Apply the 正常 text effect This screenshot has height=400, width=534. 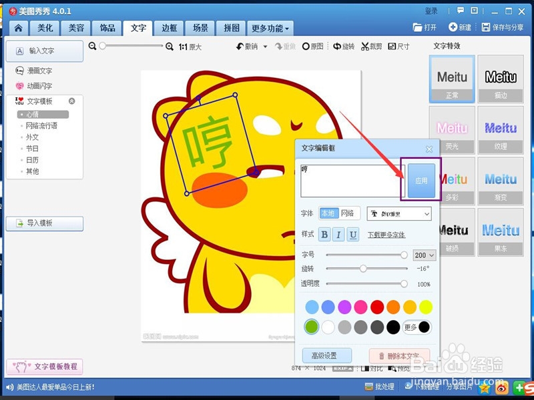452,79
